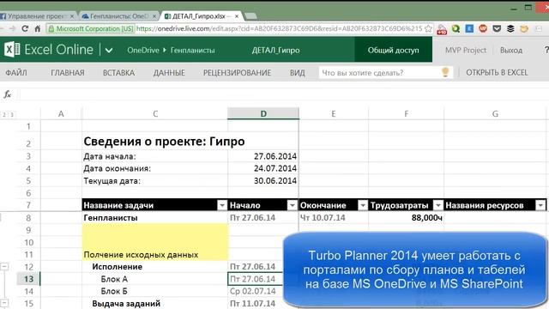Open the ГЛАВНАЯ ribbon tab
The height and width of the screenshot is (309, 549).
pos(68,72)
